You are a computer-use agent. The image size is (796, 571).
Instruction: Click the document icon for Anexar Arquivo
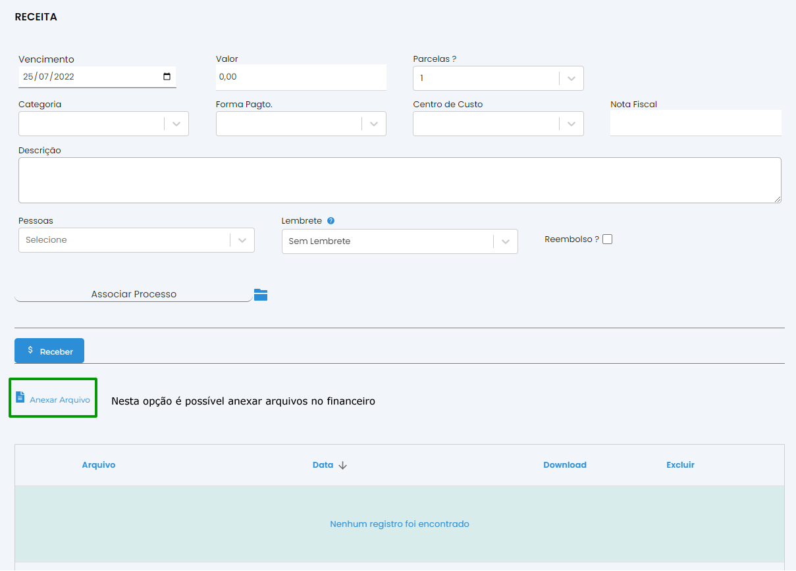pyautogui.click(x=20, y=397)
